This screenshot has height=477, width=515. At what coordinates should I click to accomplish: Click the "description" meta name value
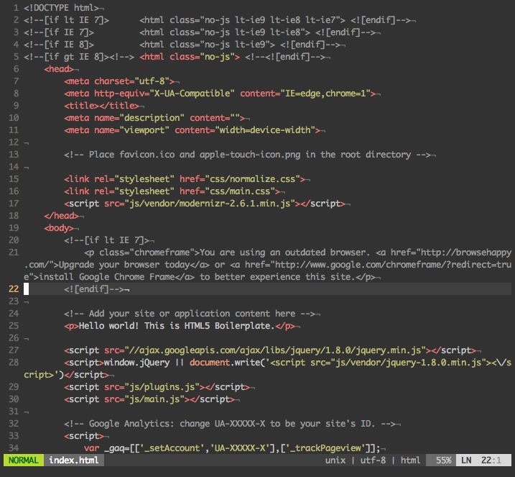(152, 118)
